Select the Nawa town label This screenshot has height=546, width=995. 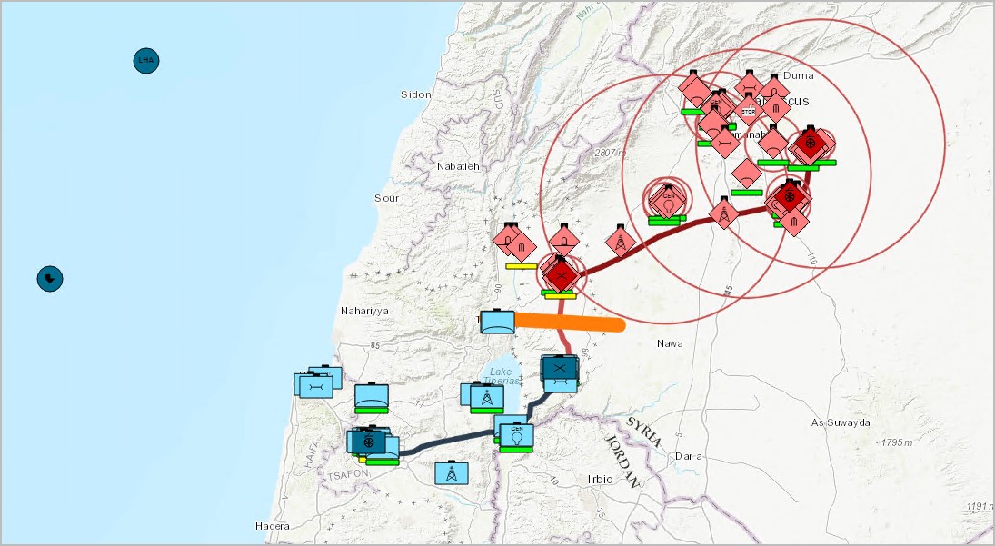[x=670, y=343]
